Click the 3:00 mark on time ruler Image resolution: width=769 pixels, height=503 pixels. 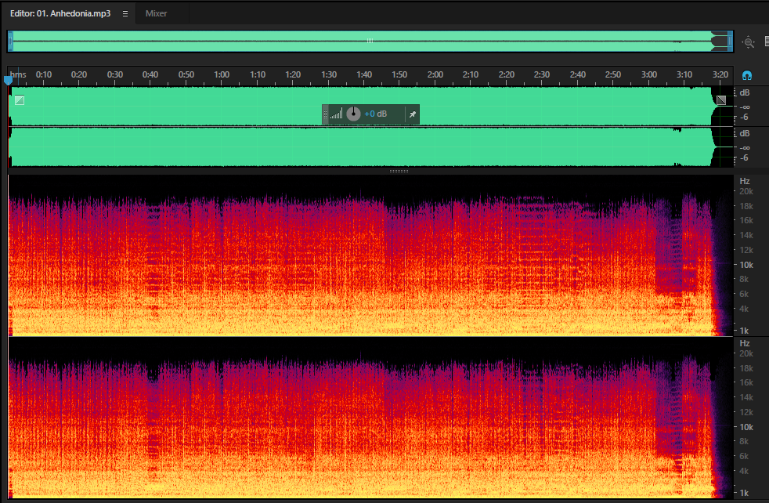point(649,74)
